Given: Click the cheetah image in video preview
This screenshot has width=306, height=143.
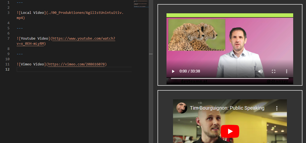Looking at the screenshot, I should click(x=197, y=35).
